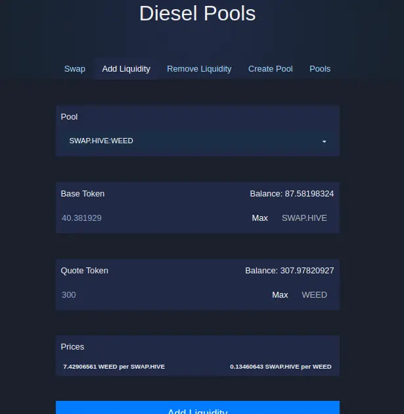Click the blue Add Liquidity button
The image size is (404, 414).
point(198,407)
